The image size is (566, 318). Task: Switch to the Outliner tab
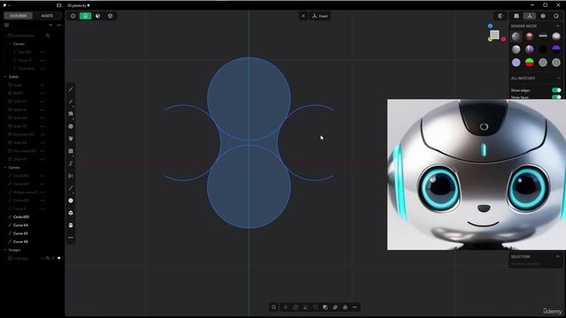click(18, 16)
